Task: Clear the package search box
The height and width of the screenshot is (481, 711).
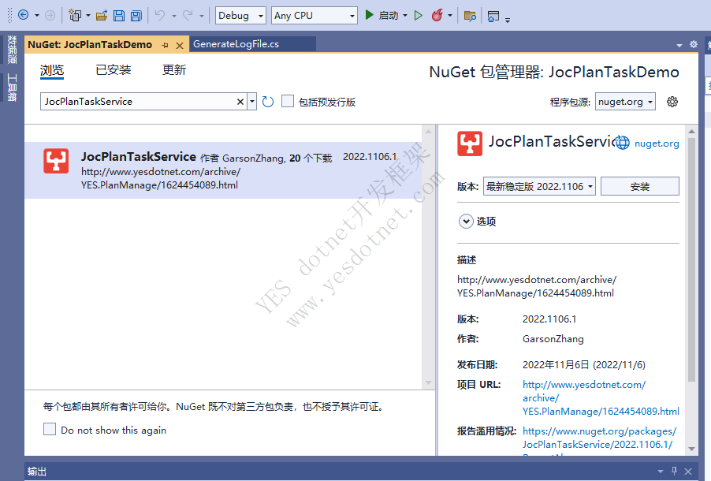Action: coord(240,102)
